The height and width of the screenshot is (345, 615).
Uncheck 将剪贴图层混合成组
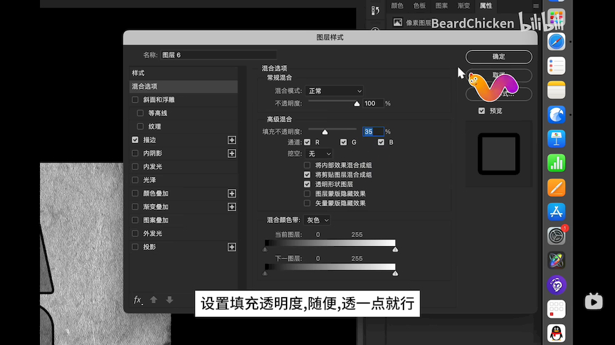coord(307,175)
